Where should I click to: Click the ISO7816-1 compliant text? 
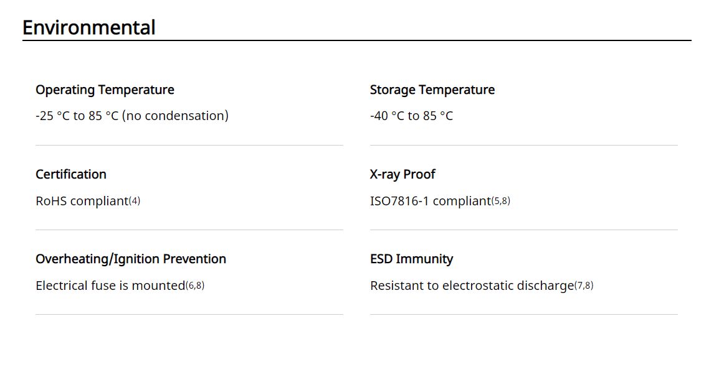coord(431,201)
